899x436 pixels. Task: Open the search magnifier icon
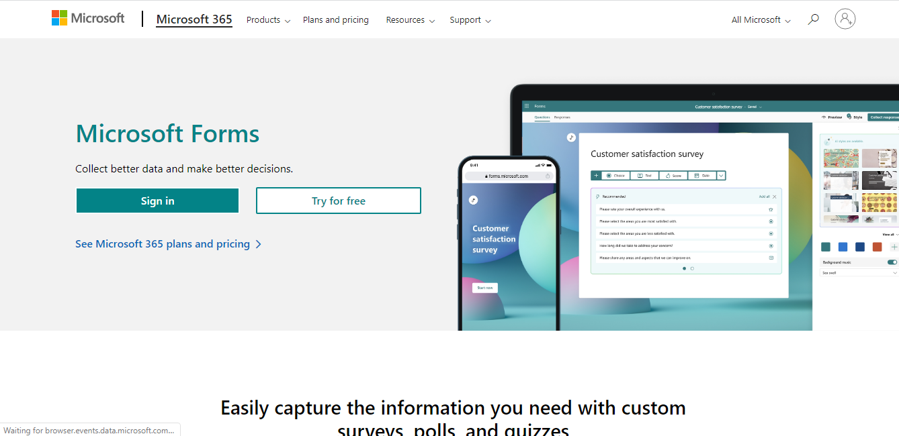[x=813, y=19]
